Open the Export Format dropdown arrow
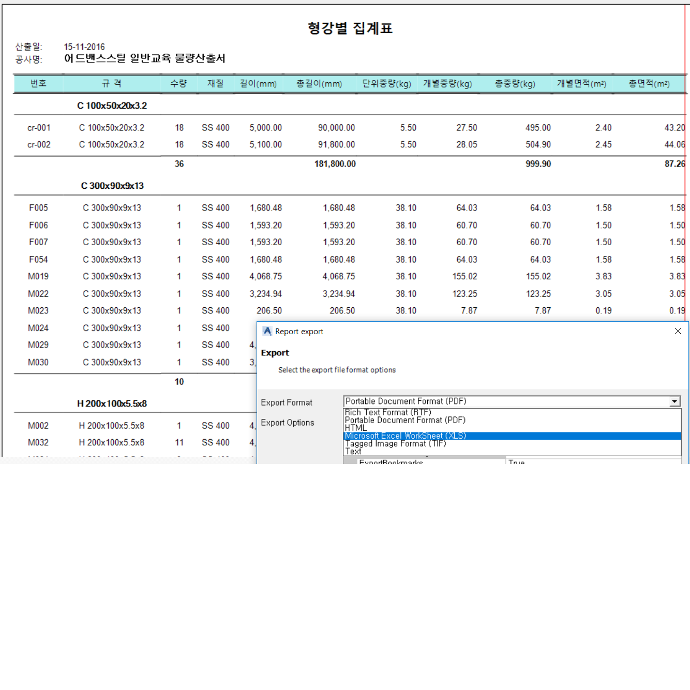Screen dimensions: 690x690 [x=674, y=401]
